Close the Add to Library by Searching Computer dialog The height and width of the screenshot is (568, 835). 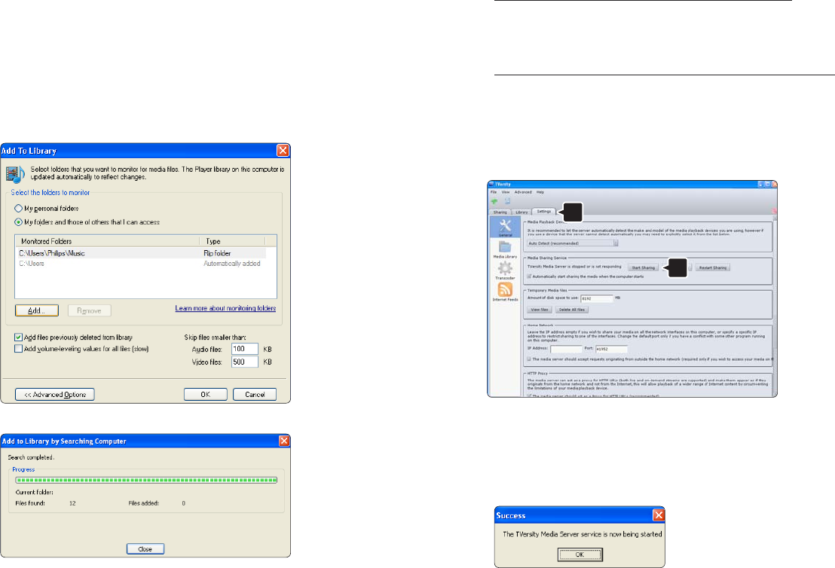(x=284, y=441)
